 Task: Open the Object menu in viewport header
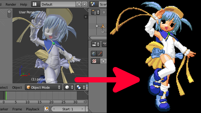(x=17, y=87)
